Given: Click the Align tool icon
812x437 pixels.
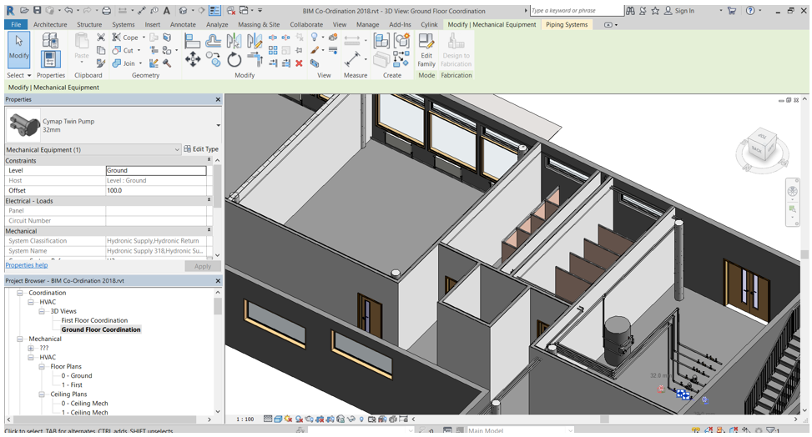Looking at the screenshot, I should (192, 41).
